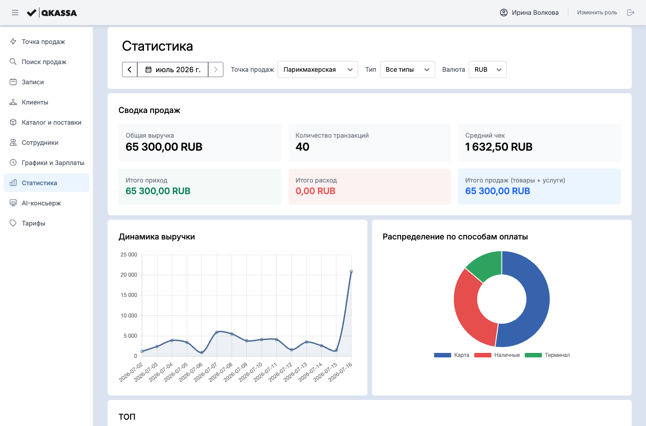Viewport: 646px width, 426px height.
Task: Open user profile icon beside Ирина Волкова
Action: 504,13
